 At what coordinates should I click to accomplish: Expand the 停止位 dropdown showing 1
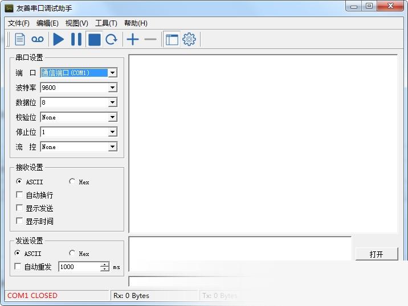coord(112,132)
